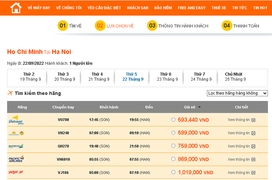Expand details plus icon for VN6010
The width and height of the screenshot is (272, 180).
[x=254, y=159]
